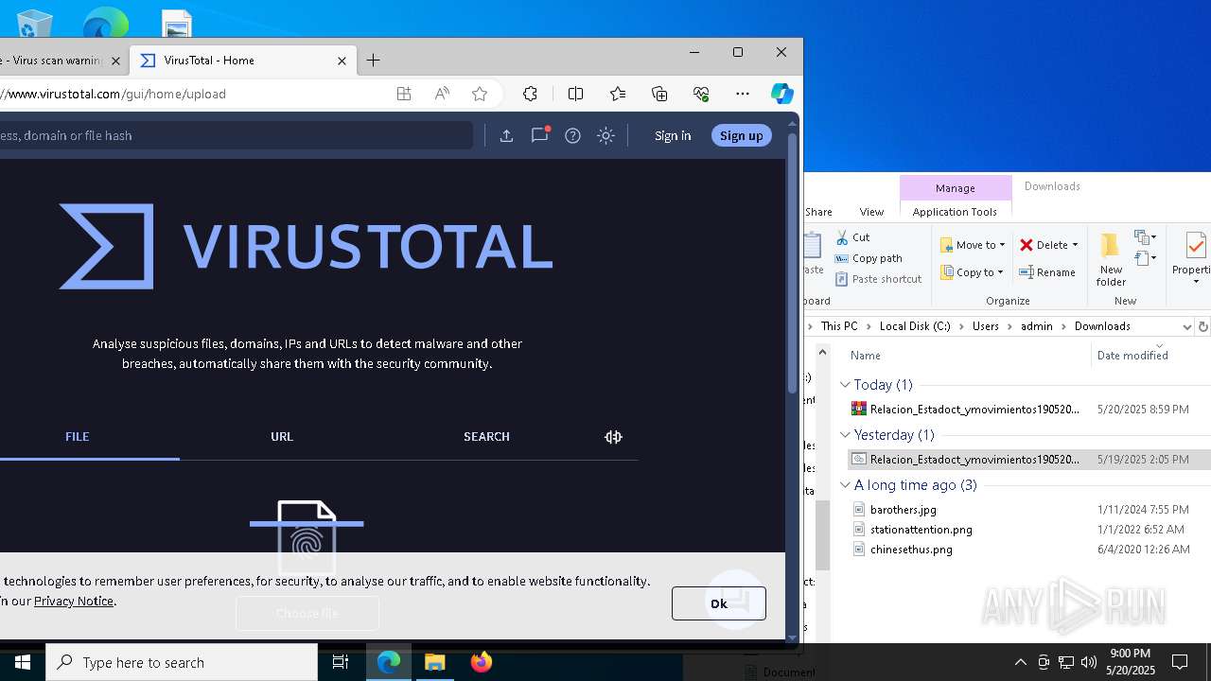Refresh the Explorer folder view
The width and height of the screenshot is (1211, 681).
click(1203, 326)
